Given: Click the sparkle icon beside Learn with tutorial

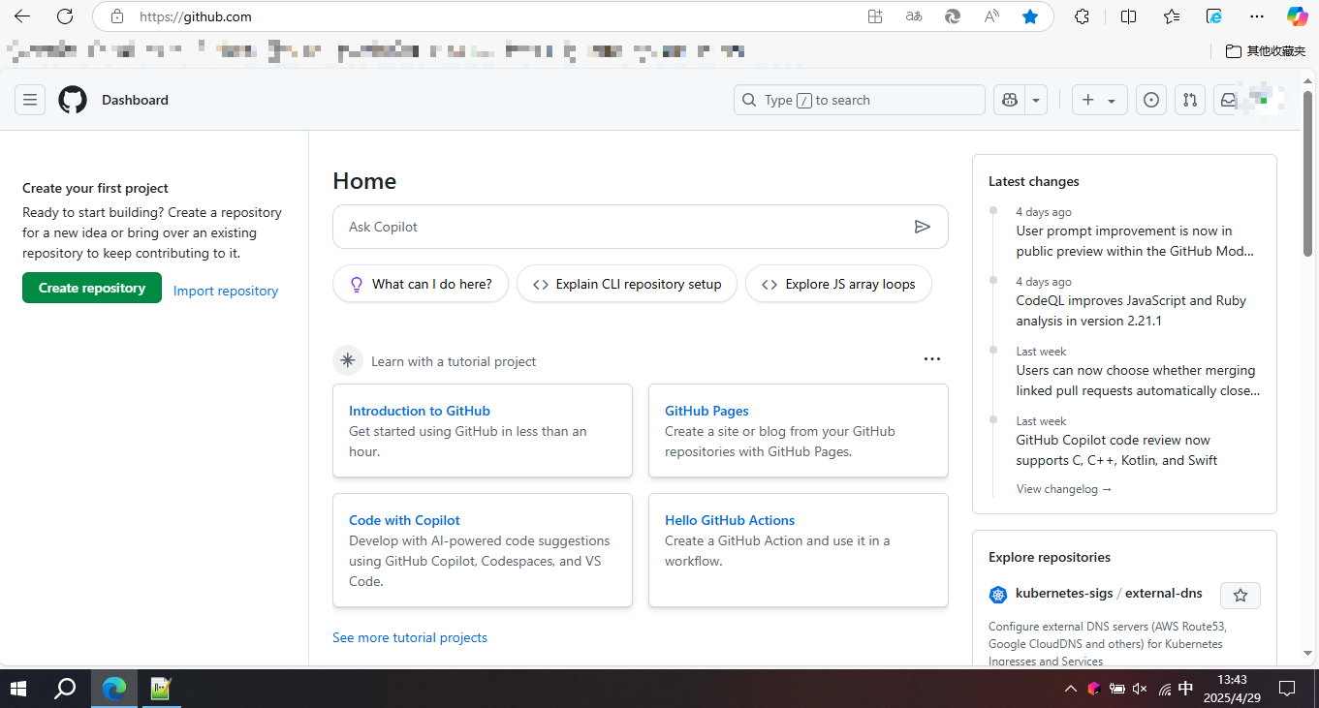Looking at the screenshot, I should tap(348, 360).
